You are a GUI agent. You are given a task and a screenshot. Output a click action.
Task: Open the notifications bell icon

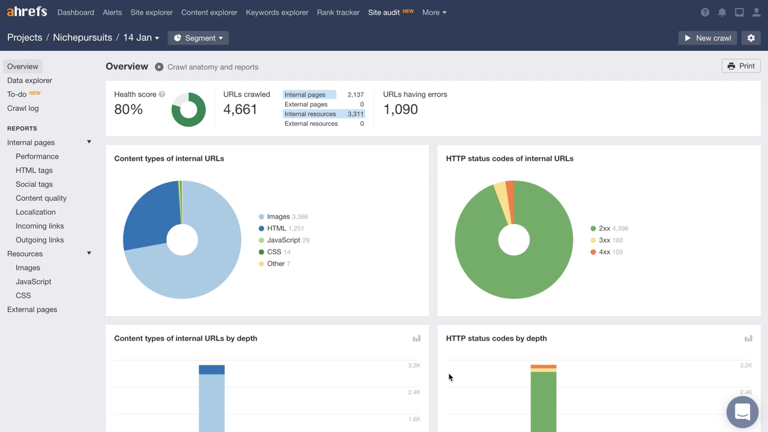click(722, 13)
